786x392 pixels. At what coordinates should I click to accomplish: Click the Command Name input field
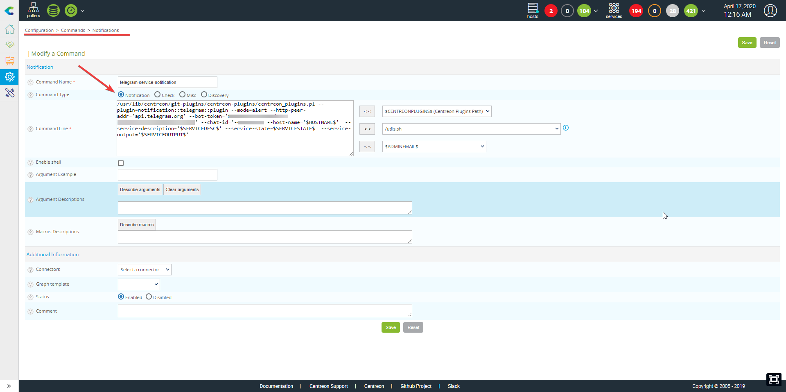(167, 82)
